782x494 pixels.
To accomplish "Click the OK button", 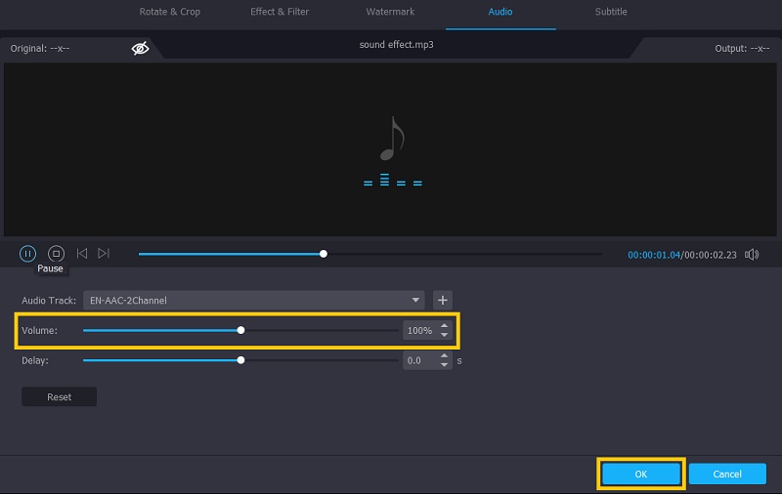I will (640, 473).
